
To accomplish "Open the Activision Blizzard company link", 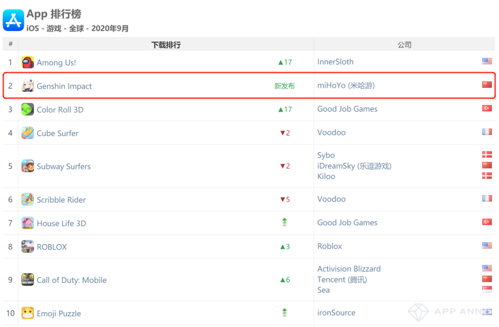I will (349, 269).
